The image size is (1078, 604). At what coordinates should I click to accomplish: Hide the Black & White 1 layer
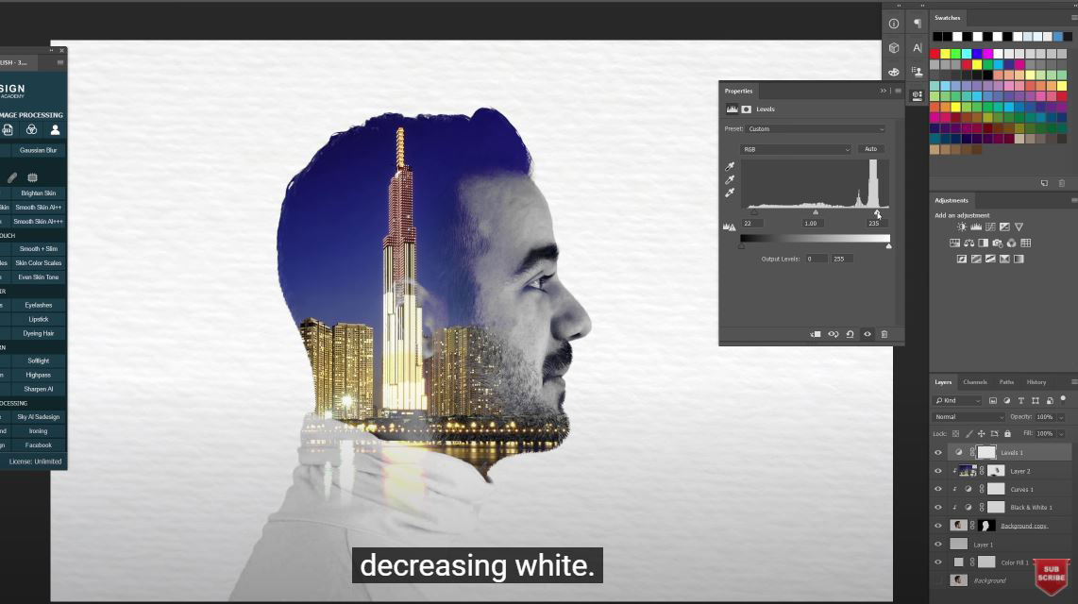click(x=938, y=507)
